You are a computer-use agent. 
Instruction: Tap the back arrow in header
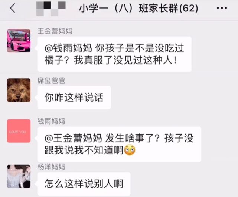[x=13, y=8]
